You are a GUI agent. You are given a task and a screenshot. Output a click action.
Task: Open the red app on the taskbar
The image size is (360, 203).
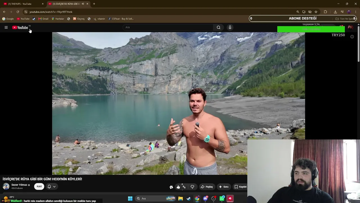(230, 198)
